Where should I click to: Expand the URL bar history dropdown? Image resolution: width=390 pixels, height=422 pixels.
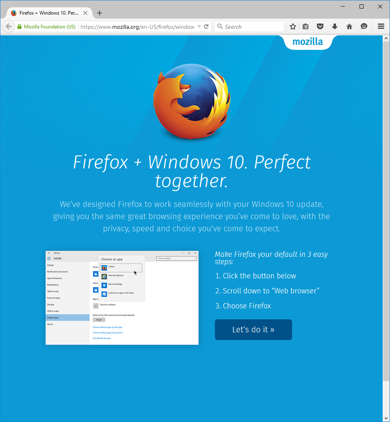tap(199, 26)
